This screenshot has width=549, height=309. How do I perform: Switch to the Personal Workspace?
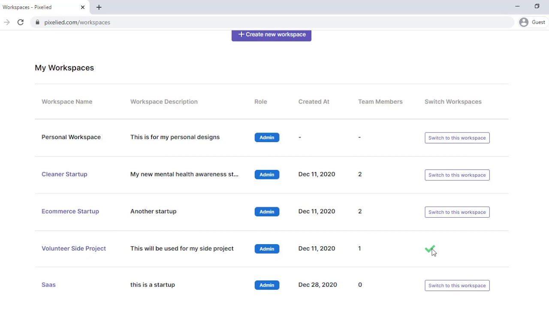point(457,138)
